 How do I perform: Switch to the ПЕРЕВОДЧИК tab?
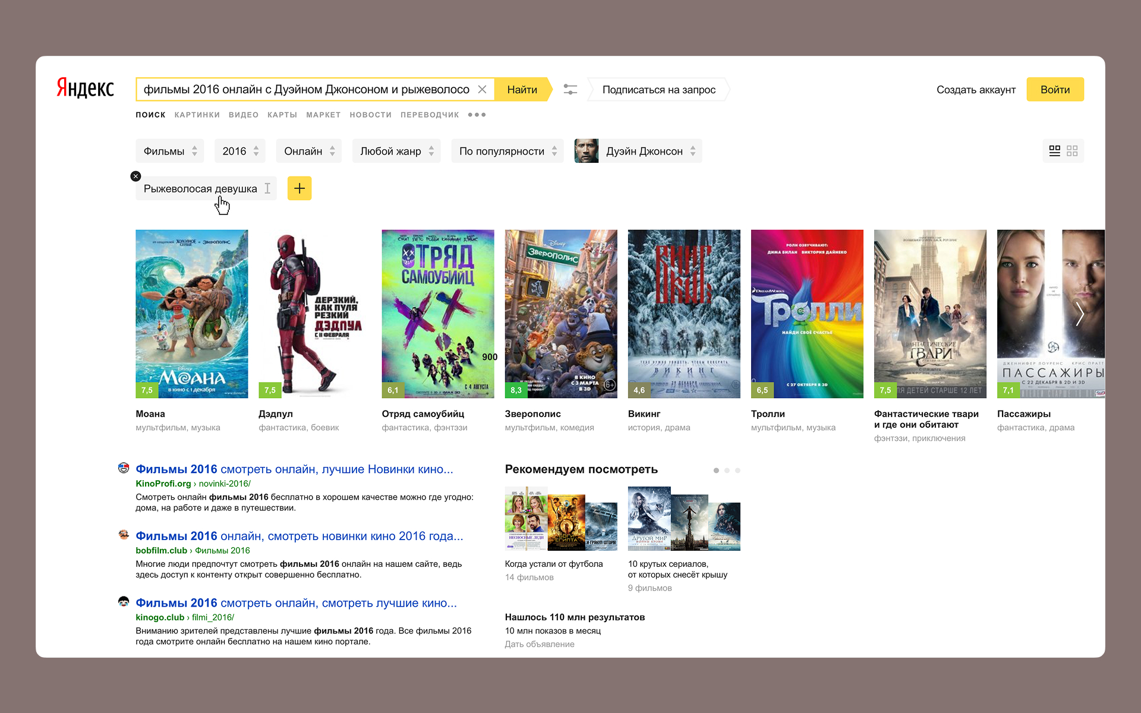pyautogui.click(x=430, y=115)
